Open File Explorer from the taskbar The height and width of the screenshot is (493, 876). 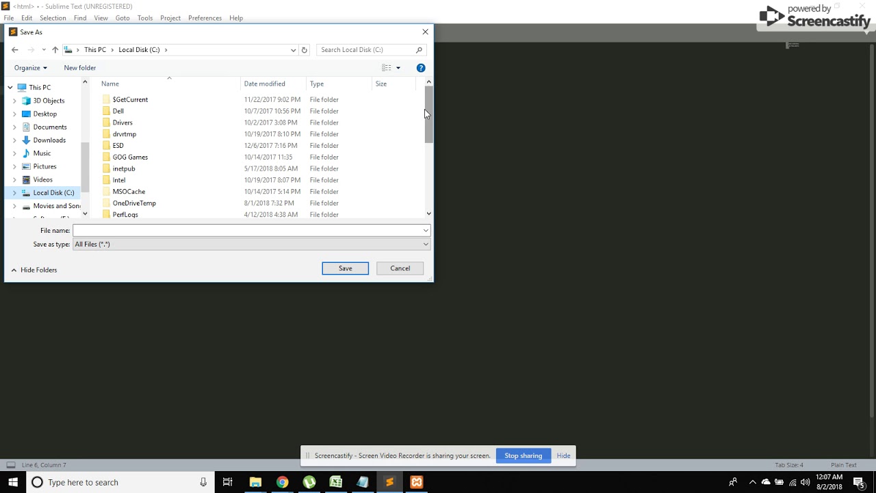255,482
